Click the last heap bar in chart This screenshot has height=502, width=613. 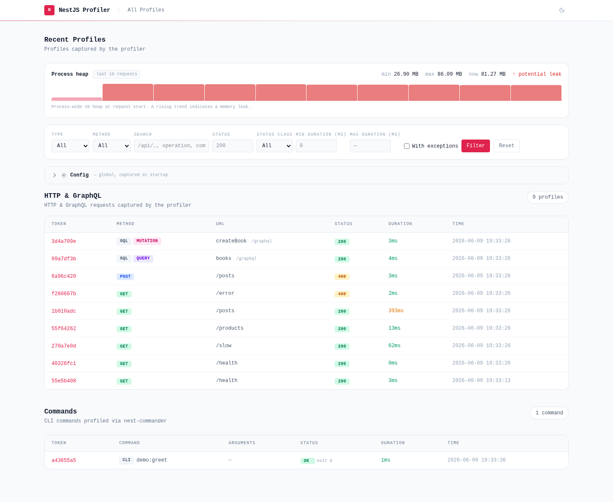[x=536, y=93]
